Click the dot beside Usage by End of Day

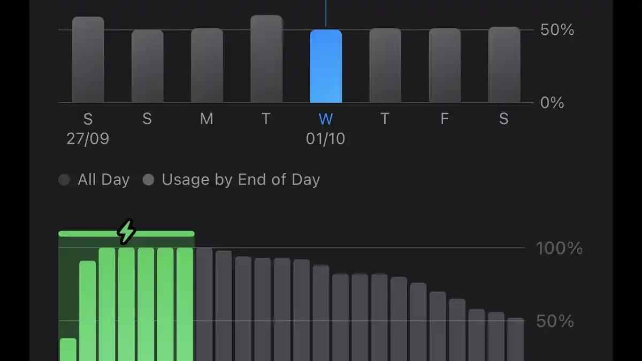click(x=148, y=180)
